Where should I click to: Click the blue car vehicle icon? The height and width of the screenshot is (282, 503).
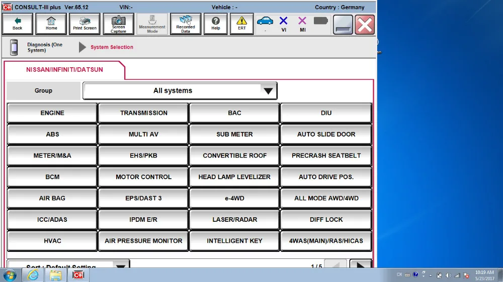[x=265, y=21]
